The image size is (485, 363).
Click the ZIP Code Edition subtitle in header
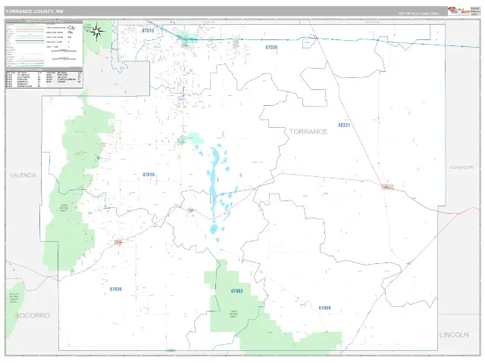pos(418,14)
